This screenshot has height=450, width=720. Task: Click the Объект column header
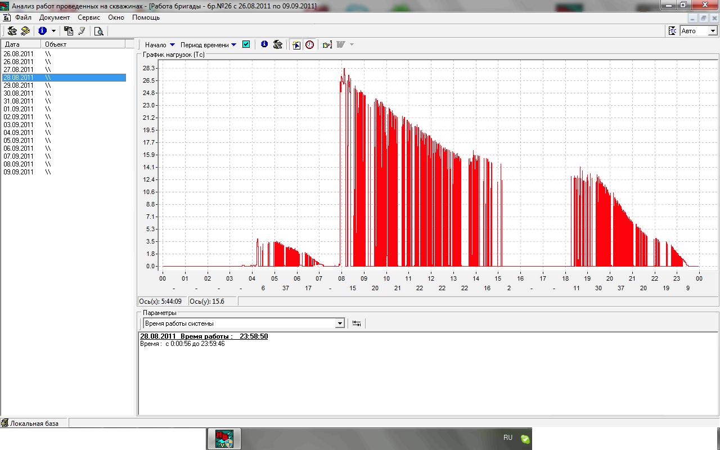(83, 44)
